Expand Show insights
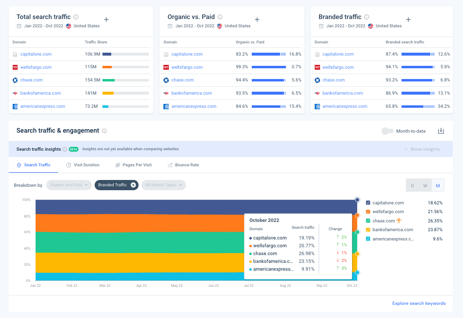The height and width of the screenshot is (318, 463). 422,149
